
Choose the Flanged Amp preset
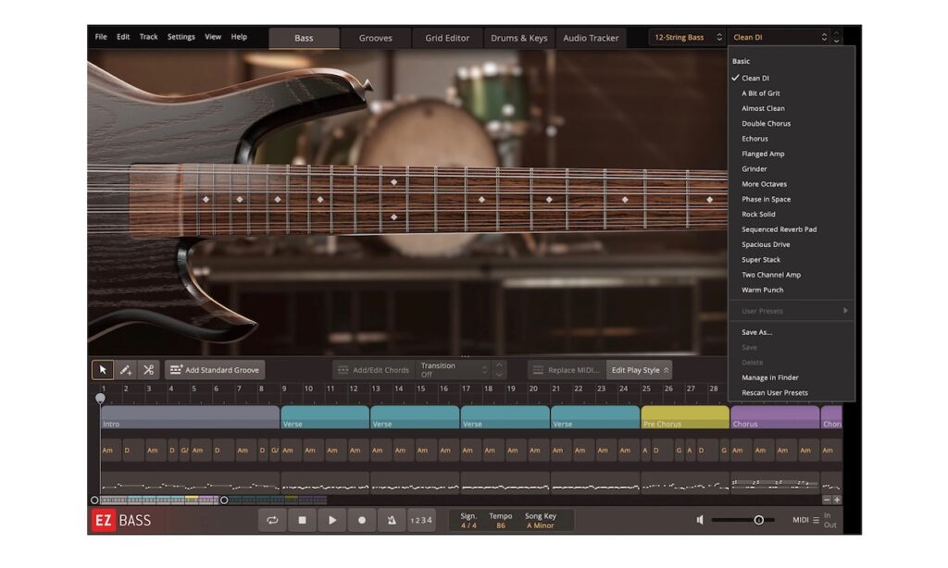click(x=792, y=154)
